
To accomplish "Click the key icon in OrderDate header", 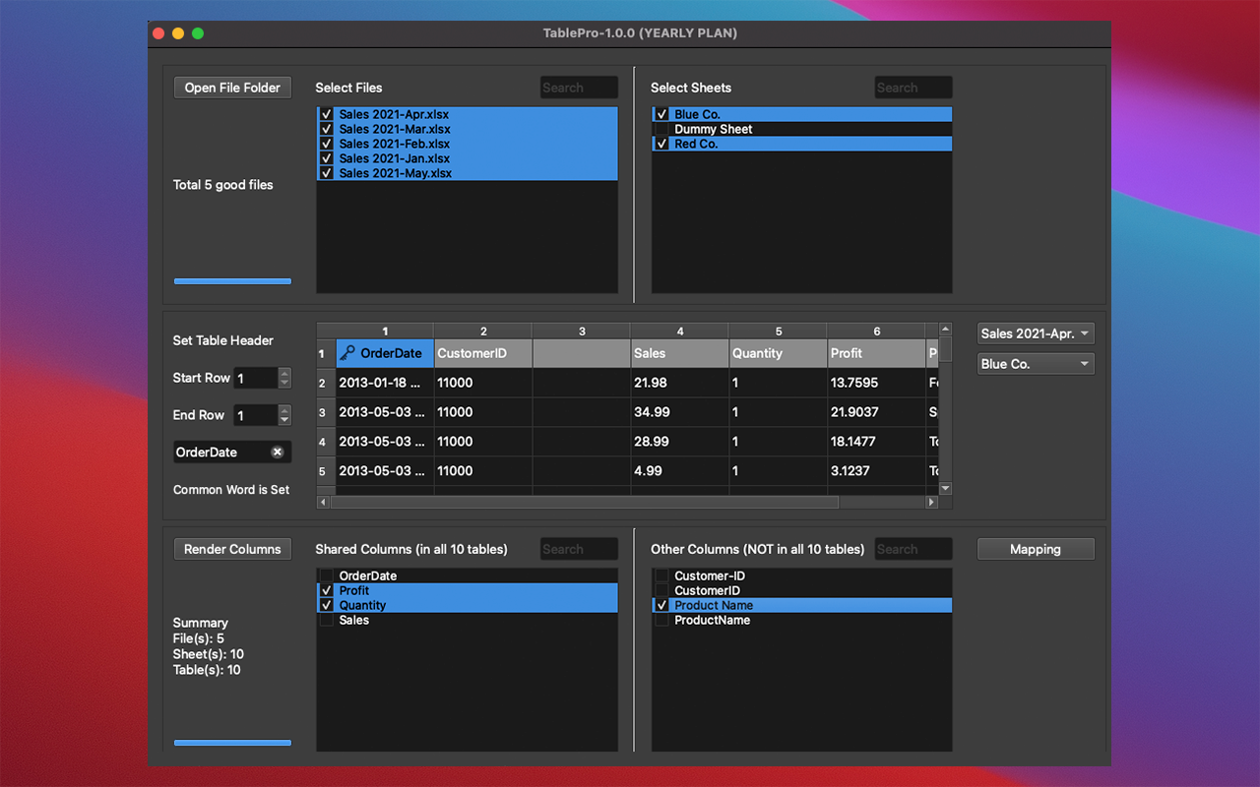I will 347,353.
